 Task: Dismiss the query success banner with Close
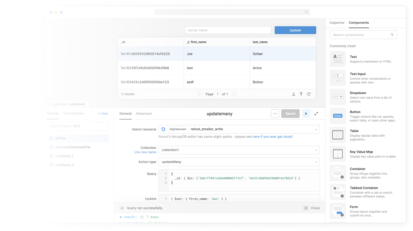[x=312, y=208]
